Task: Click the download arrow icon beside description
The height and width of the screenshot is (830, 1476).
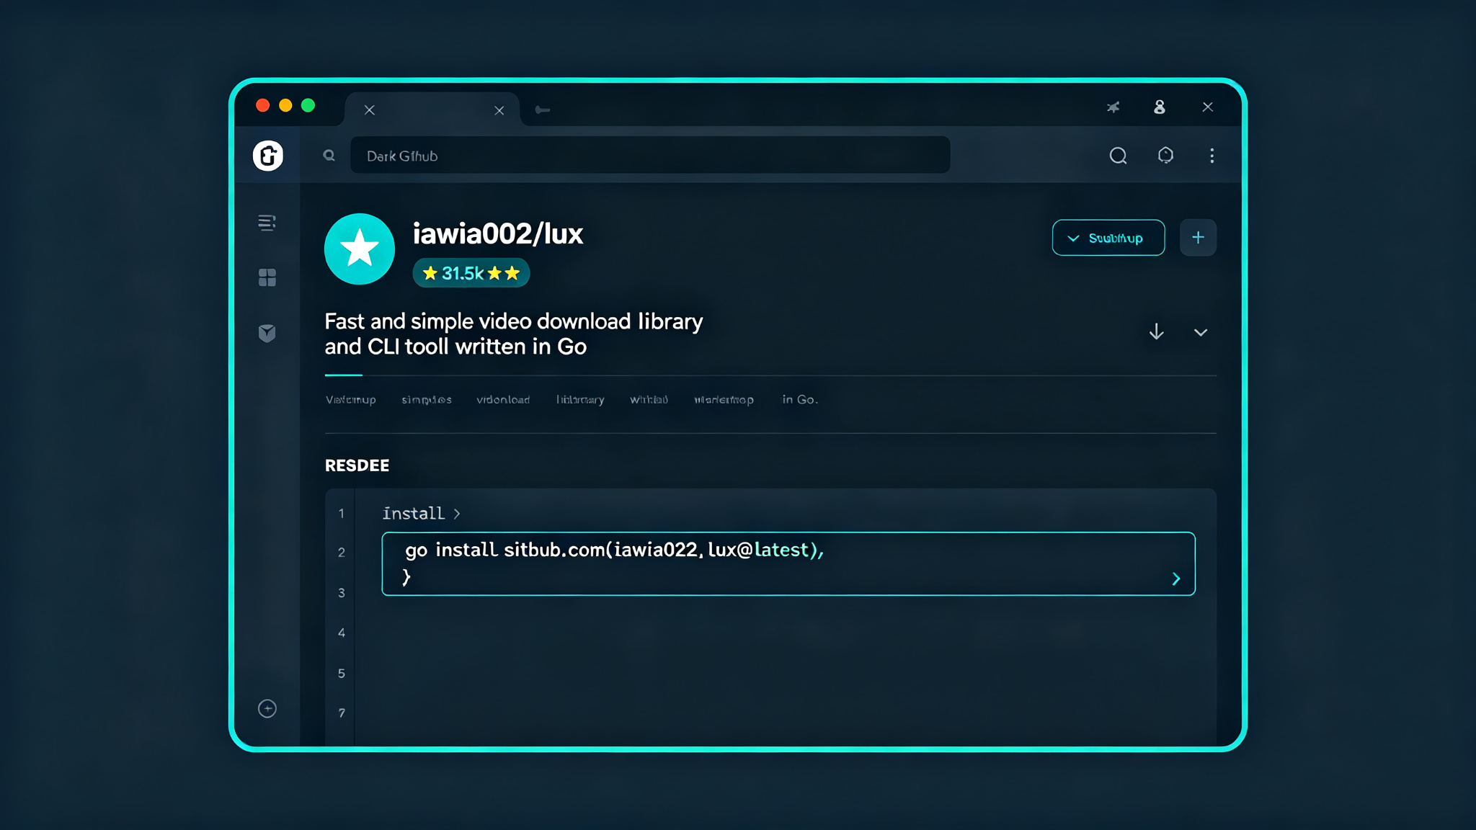Action: [1156, 331]
